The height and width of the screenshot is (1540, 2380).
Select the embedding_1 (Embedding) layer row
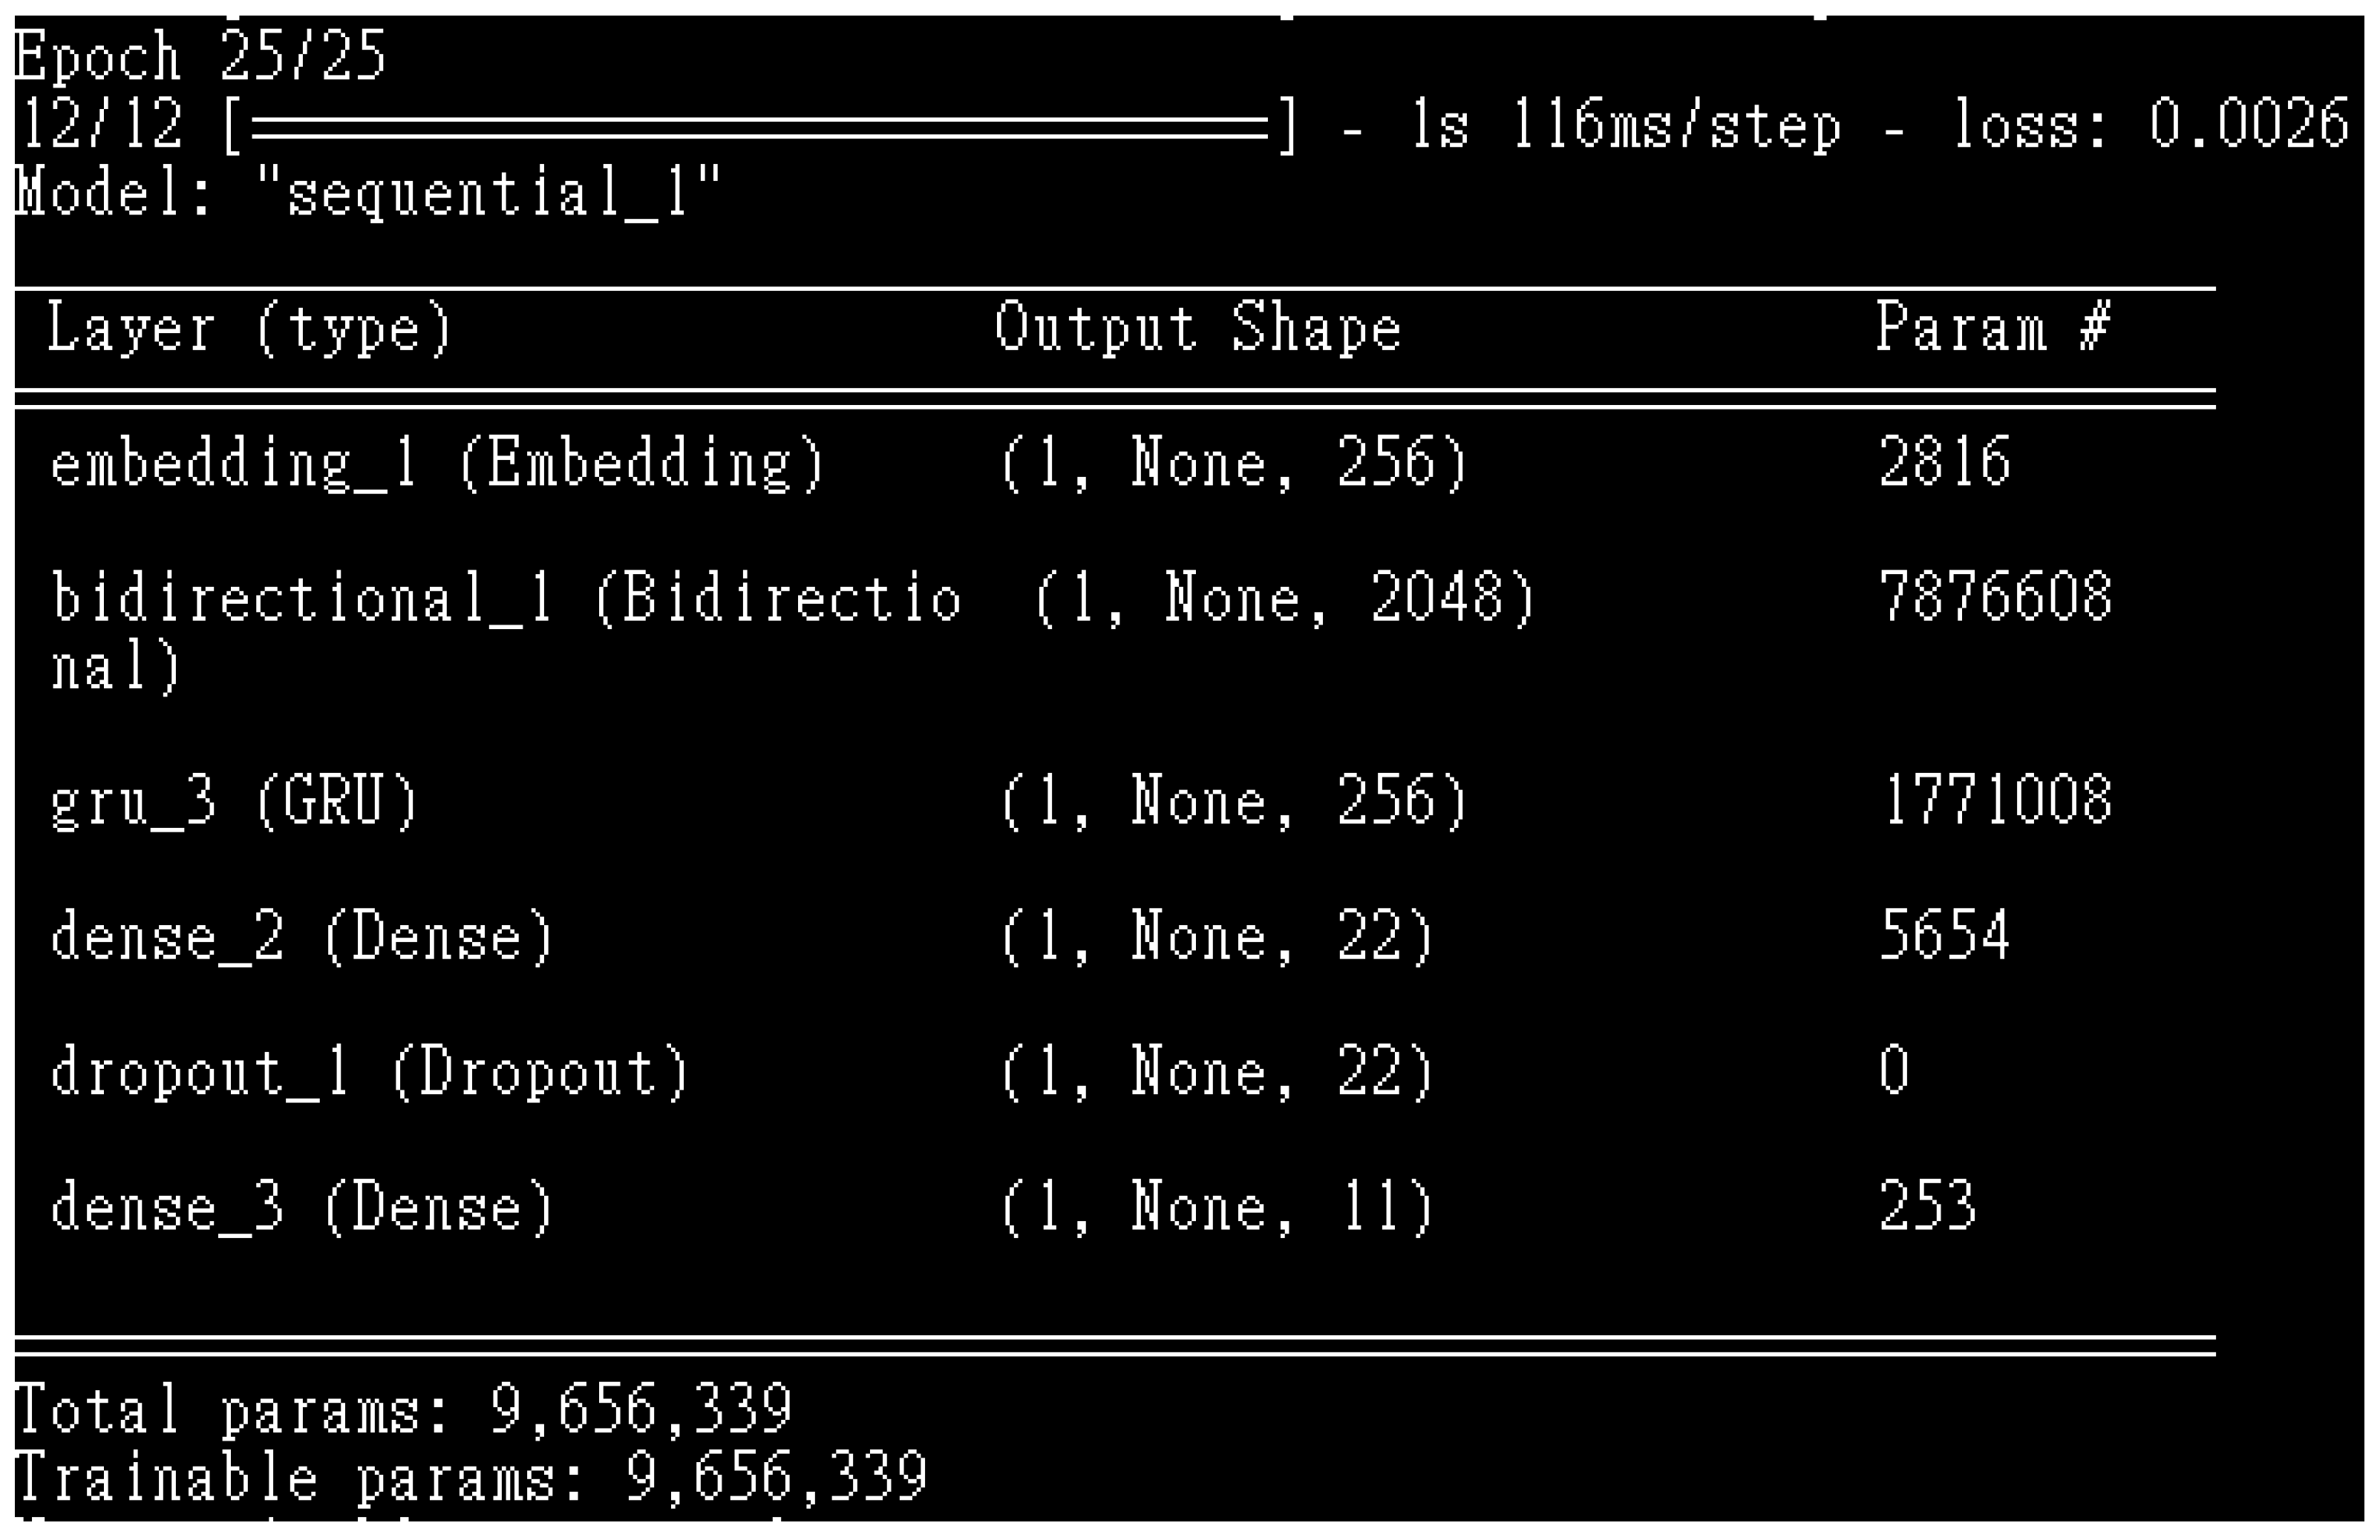[x=437, y=464]
